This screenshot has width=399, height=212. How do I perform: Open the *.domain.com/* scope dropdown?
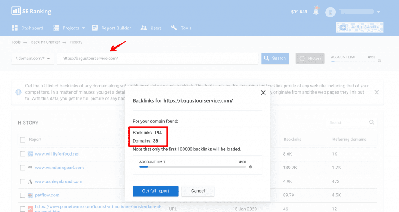click(32, 59)
